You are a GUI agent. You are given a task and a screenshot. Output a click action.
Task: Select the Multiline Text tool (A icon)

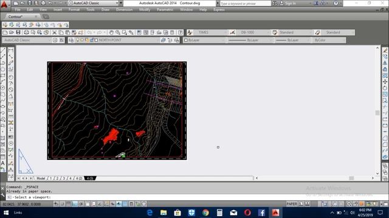click(x=3, y=163)
